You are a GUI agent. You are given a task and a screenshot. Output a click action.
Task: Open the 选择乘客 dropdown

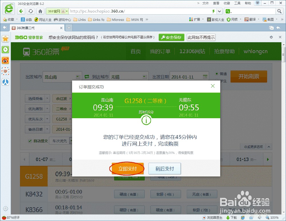[37, 99]
